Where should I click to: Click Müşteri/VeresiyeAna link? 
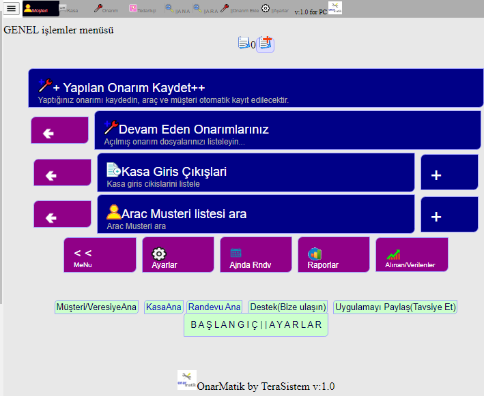(x=96, y=307)
